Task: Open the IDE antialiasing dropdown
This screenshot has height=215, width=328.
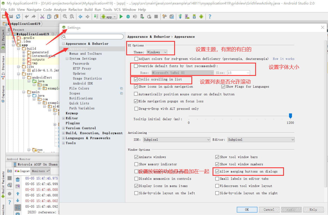Action: coord(176,139)
